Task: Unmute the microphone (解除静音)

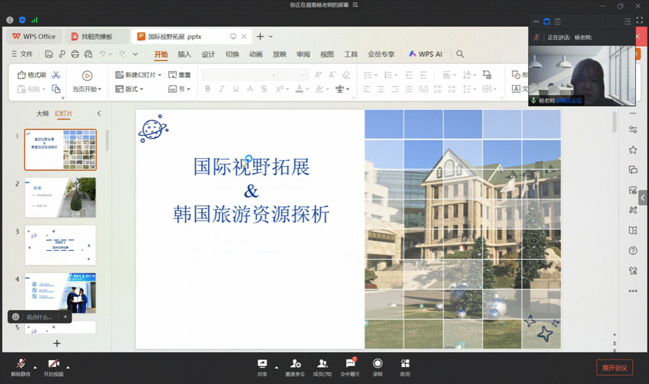Action: tap(20, 365)
